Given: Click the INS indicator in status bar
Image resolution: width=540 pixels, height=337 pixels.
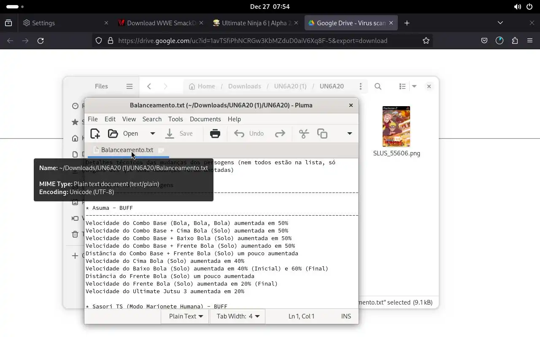Looking at the screenshot, I should (346, 316).
